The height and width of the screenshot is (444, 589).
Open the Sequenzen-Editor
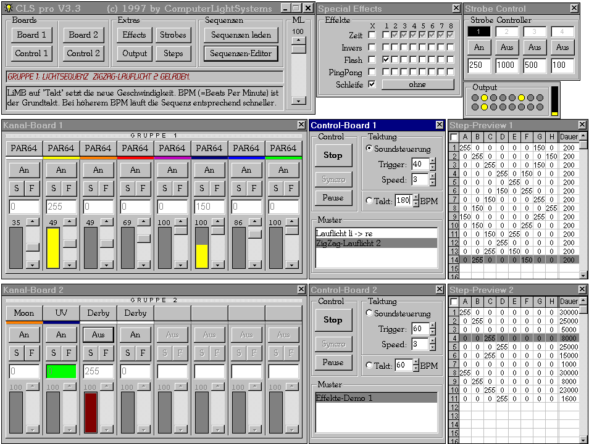tap(241, 54)
